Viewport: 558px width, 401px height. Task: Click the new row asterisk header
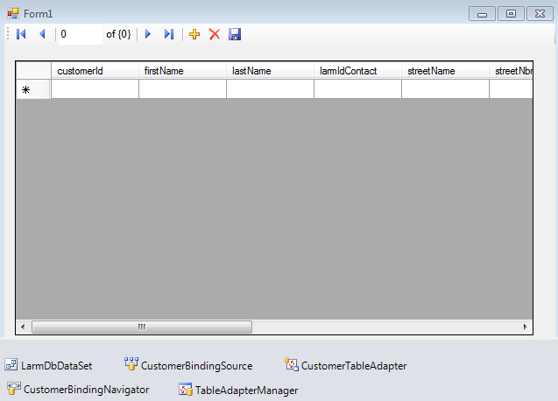pos(33,89)
